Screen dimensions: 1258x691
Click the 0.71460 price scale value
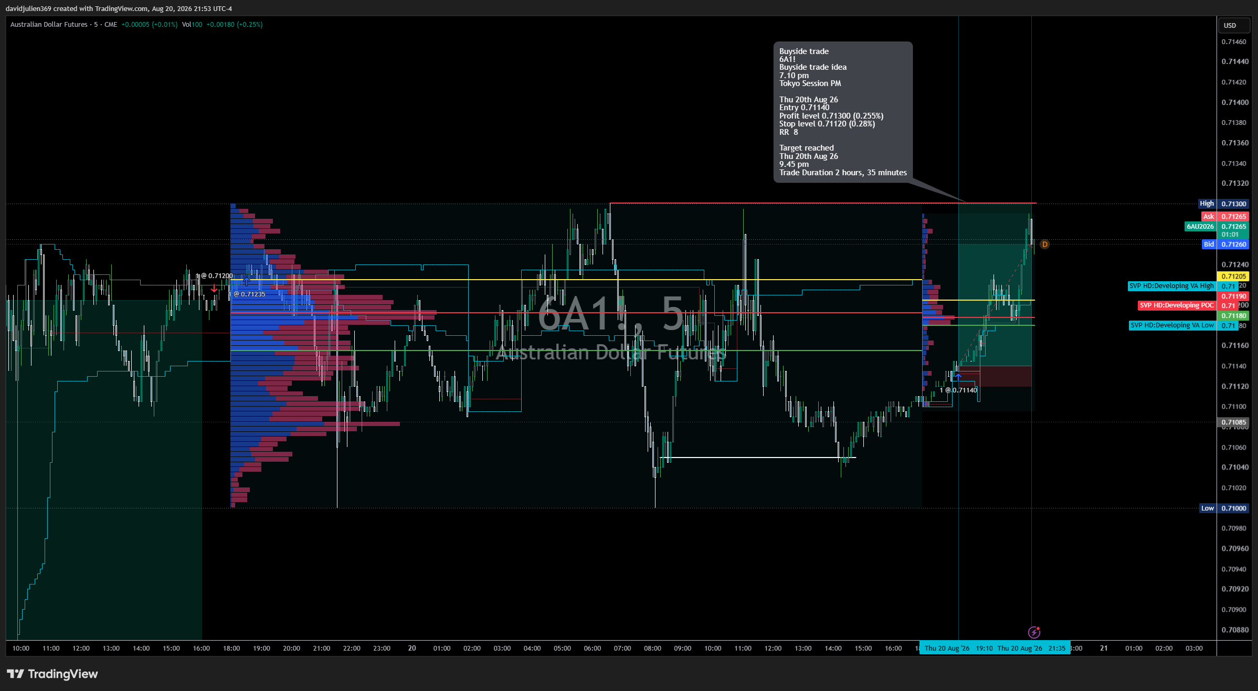click(1234, 42)
